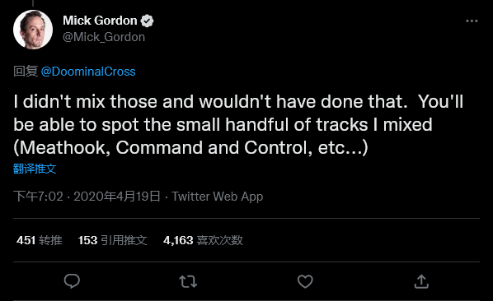Open the share upload icon
493x301 pixels.
pyautogui.click(x=421, y=281)
